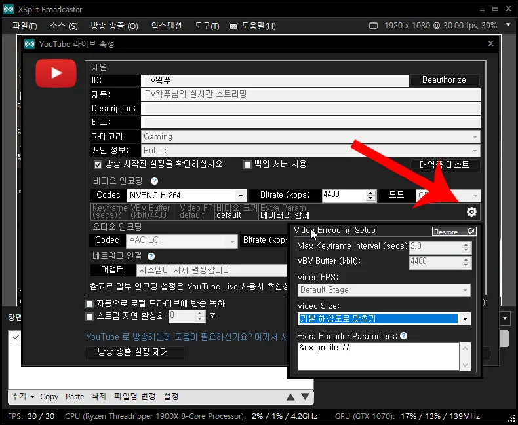
Task: Click the Extra Encoder Parameters scrollbar down arrow
Action: tap(465, 365)
